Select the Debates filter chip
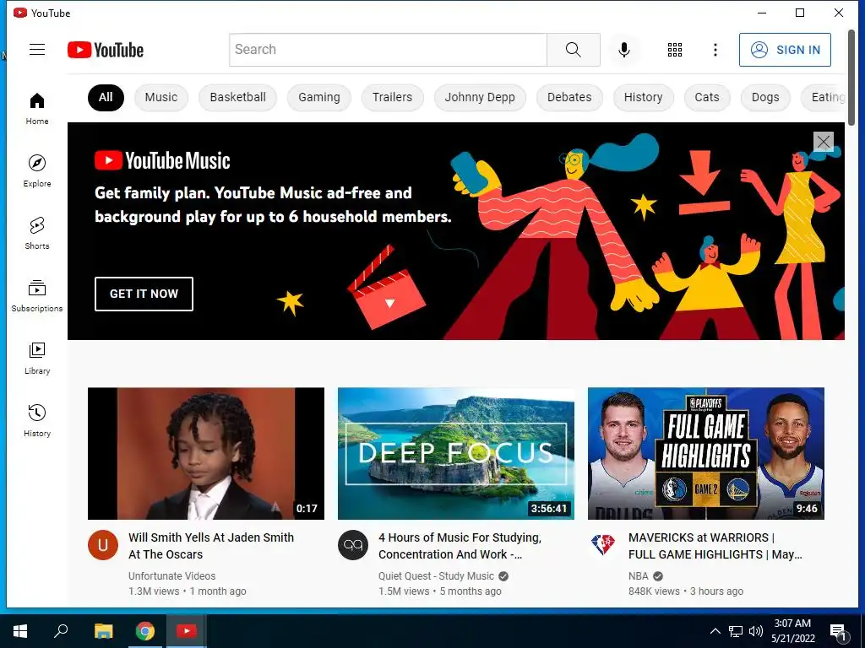This screenshot has width=865, height=648. [569, 98]
